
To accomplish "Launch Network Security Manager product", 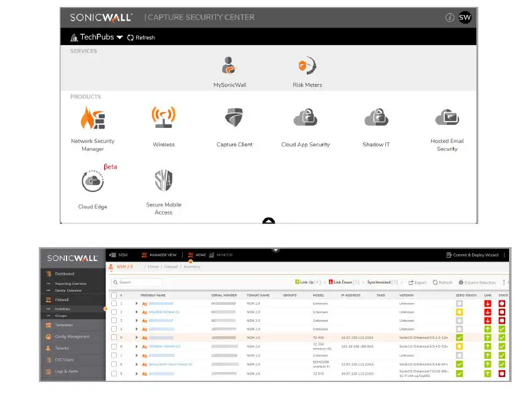I will click(x=92, y=117).
